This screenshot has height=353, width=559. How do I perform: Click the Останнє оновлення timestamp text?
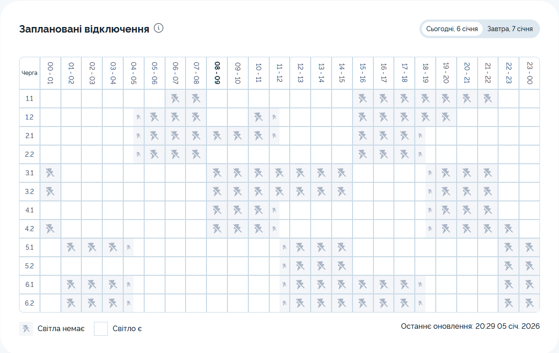point(470,326)
